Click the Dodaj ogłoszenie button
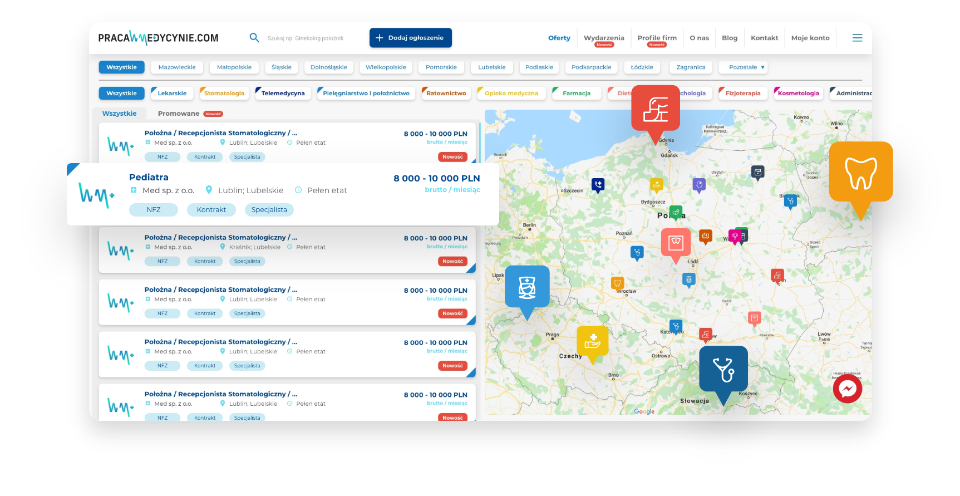 (411, 38)
